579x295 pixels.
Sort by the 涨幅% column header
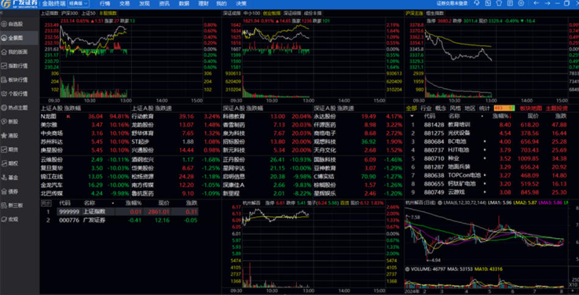point(501,115)
